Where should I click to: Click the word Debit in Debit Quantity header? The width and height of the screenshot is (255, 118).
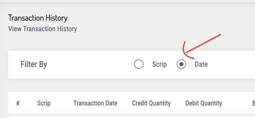192,103
